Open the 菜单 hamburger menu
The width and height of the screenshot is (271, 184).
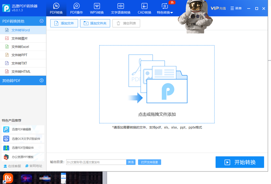coord(236,8)
